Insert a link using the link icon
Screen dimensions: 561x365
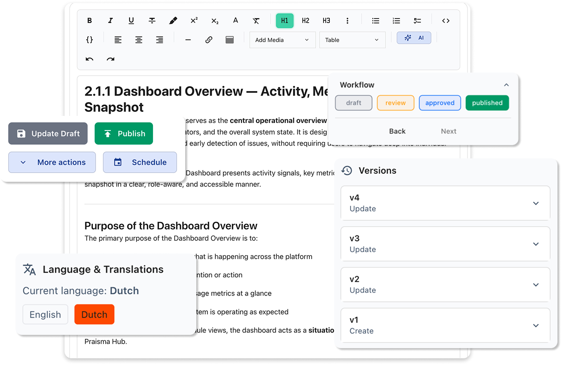point(209,40)
